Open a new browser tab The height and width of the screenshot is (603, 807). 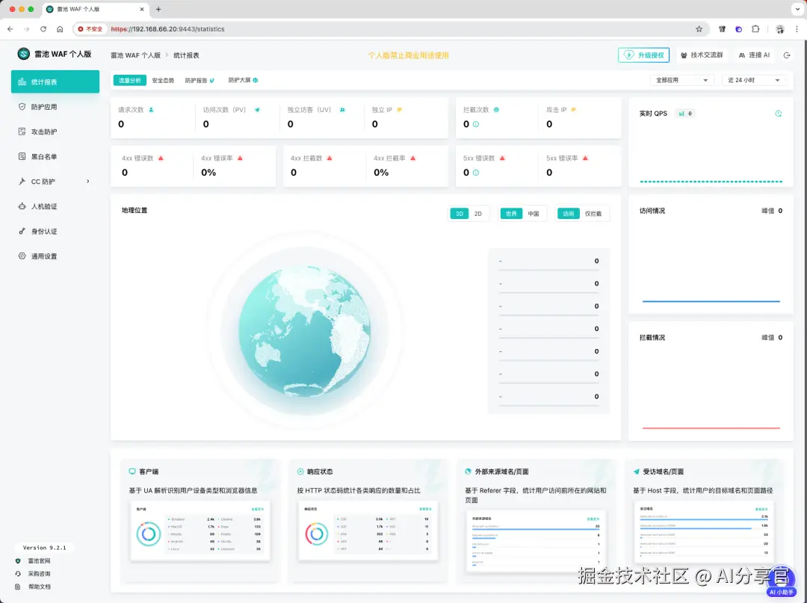click(x=158, y=9)
